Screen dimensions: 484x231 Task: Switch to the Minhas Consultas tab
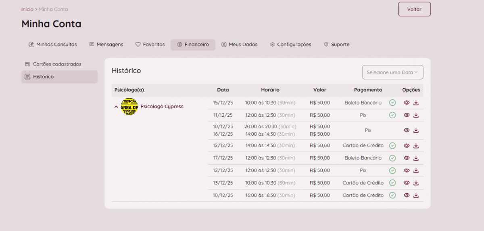52,45
